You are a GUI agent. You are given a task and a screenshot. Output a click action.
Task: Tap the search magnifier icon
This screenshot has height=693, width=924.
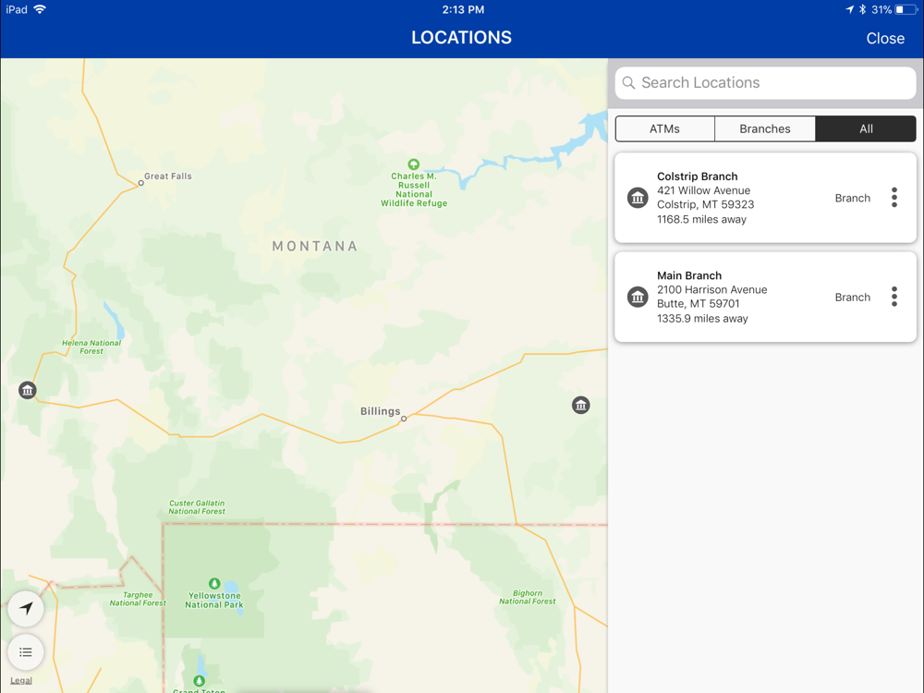[x=628, y=83]
